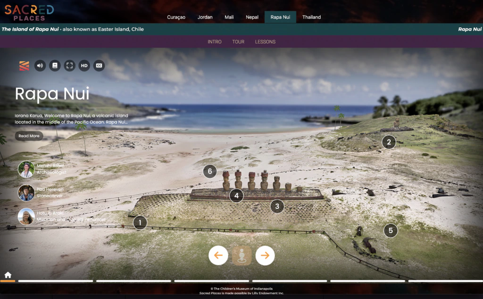Click the center moai statue button

click(x=242, y=255)
